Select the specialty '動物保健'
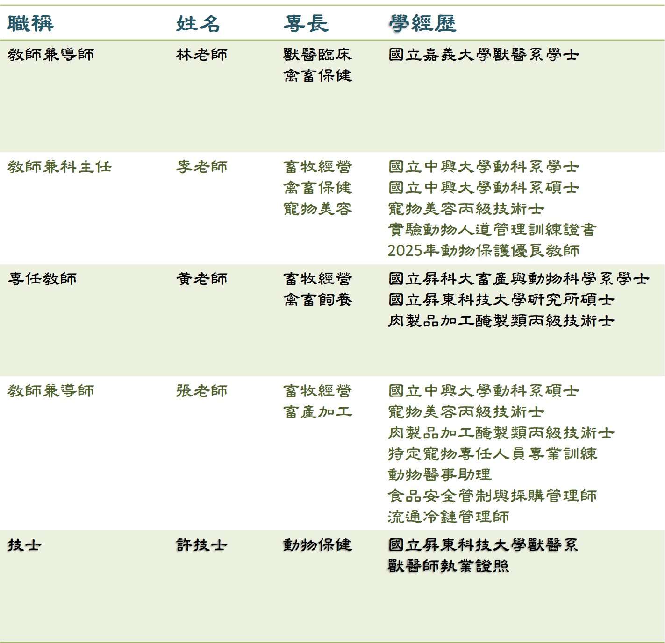 tap(317, 545)
